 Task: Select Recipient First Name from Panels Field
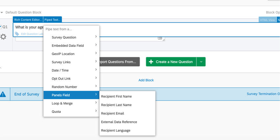116,97
